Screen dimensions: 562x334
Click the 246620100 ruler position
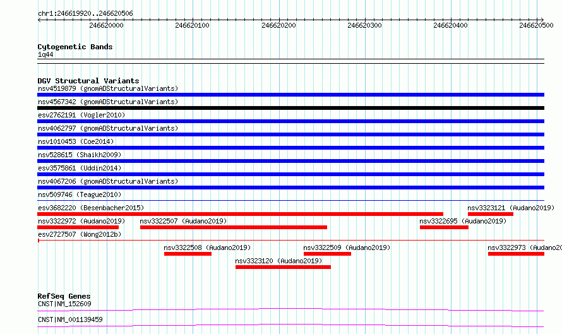(x=193, y=25)
